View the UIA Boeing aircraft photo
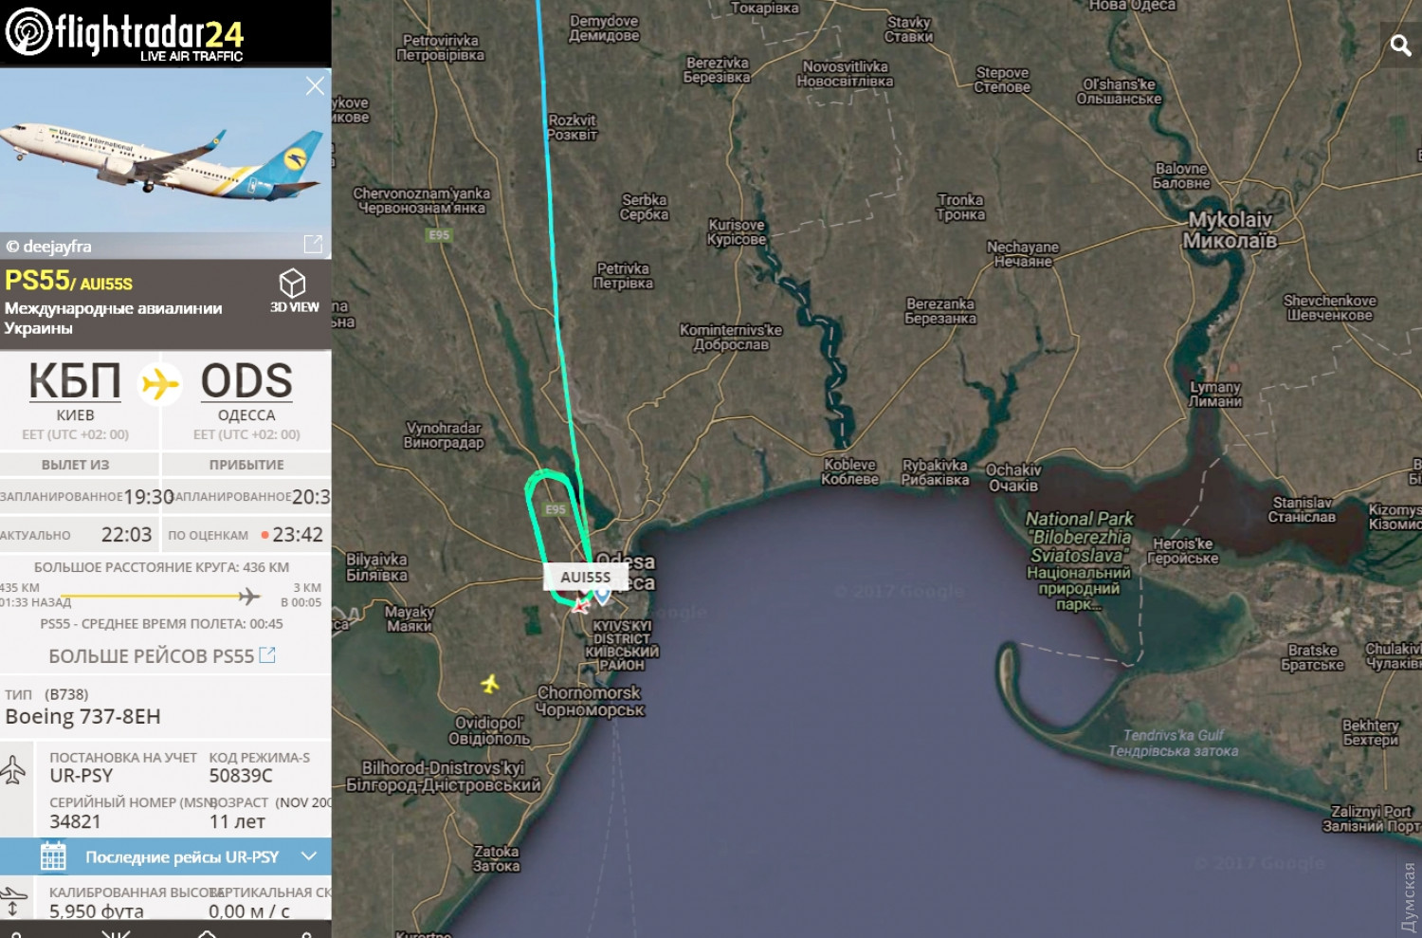 [166, 151]
